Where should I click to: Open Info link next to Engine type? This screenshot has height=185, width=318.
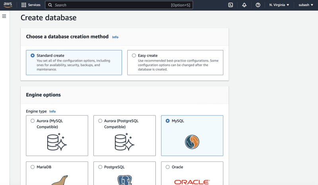click(x=52, y=112)
